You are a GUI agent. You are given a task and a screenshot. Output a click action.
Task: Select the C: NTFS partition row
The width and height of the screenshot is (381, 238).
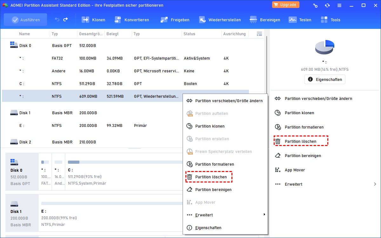[x=125, y=84]
